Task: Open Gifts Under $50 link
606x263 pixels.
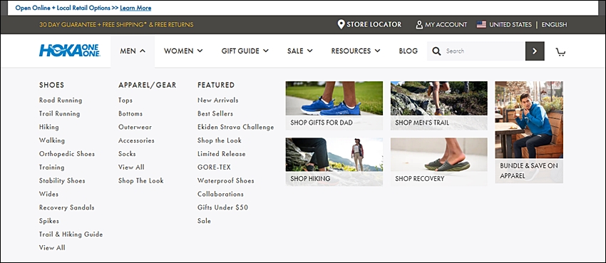Action: tap(222, 207)
